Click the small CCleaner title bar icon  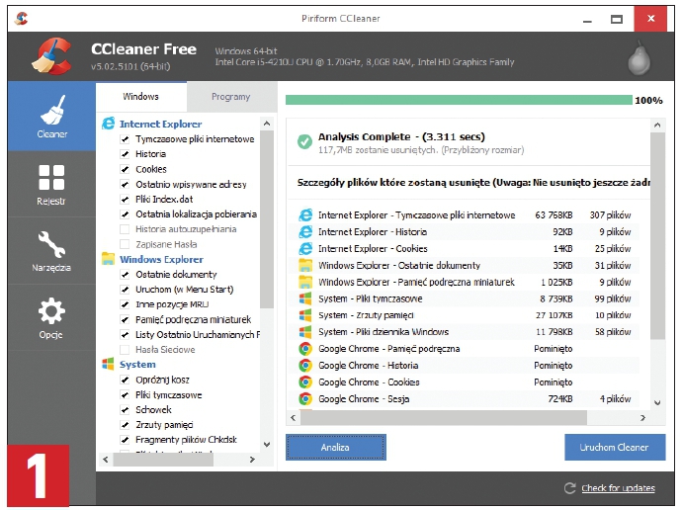[x=21, y=18]
